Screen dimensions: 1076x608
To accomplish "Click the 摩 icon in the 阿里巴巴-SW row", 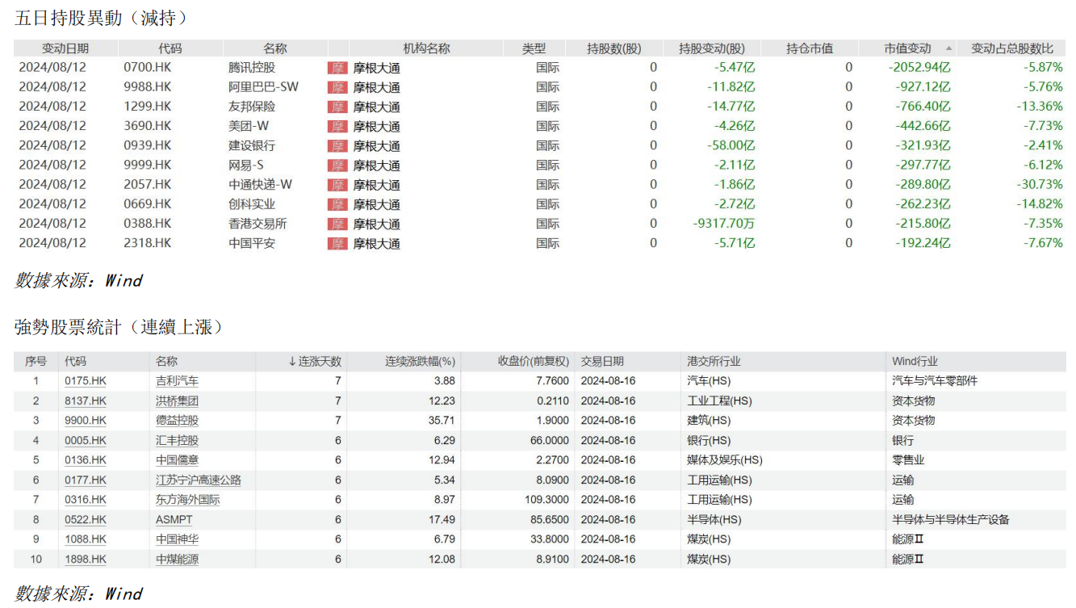I will tap(337, 87).
